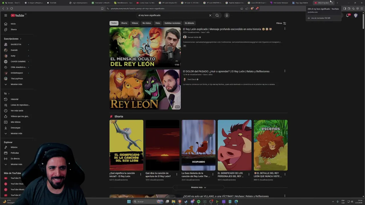The height and width of the screenshot is (205, 365).
Task: Open options menu for El DOLOR del PASADO video
Action: click(x=285, y=71)
